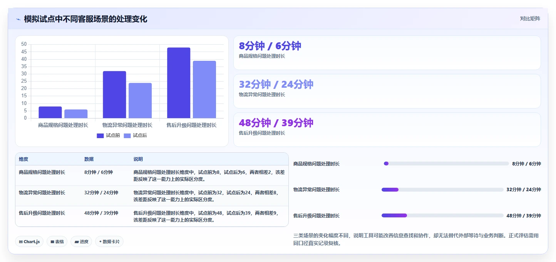Click table value 8分钟 / 6分钟
The image size is (556, 262).
pyautogui.click(x=99, y=172)
